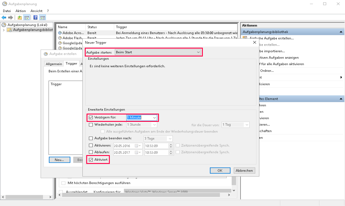Viewport: 345px width, 206px height.
Task: Toggle the action pane toolbar icon
Action: tap(43, 18)
